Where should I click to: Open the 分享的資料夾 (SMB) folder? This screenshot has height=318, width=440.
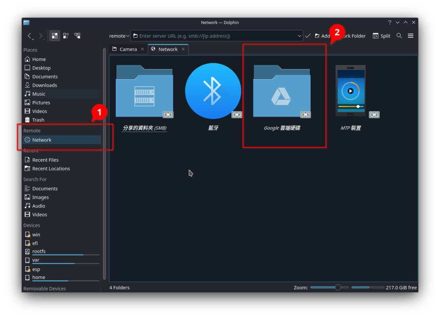pos(144,92)
